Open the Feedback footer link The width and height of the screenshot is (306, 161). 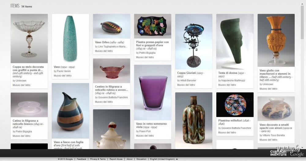(x=81, y=159)
